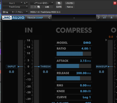The width and height of the screenshot is (117, 103).
Task: Toggle the 比較 compare button
Action: 47,7
